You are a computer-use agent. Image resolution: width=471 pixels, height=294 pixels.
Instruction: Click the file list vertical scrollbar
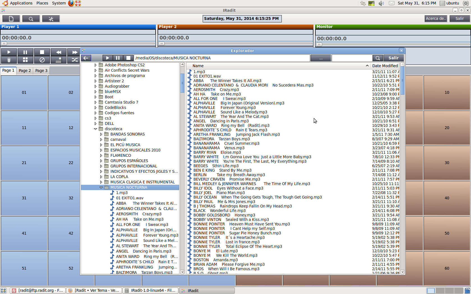click(402, 168)
